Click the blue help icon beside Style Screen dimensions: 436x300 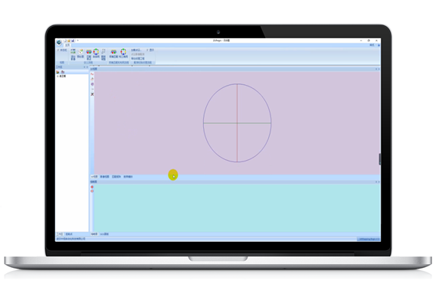pyautogui.click(x=379, y=45)
